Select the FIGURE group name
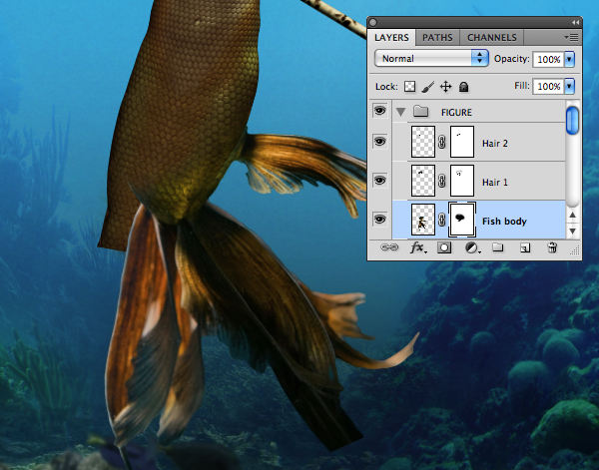This screenshot has width=599, height=470. pyautogui.click(x=456, y=112)
